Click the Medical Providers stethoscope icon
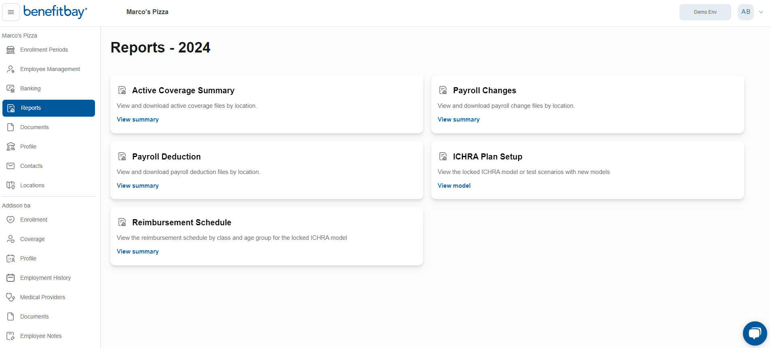 pos(11,297)
